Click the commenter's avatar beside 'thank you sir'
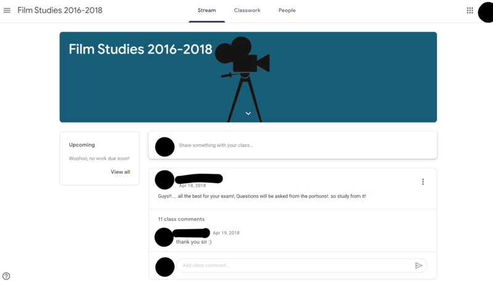Image resolution: width=493 pixels, height=281 pixels. click(x=164, y=237)
